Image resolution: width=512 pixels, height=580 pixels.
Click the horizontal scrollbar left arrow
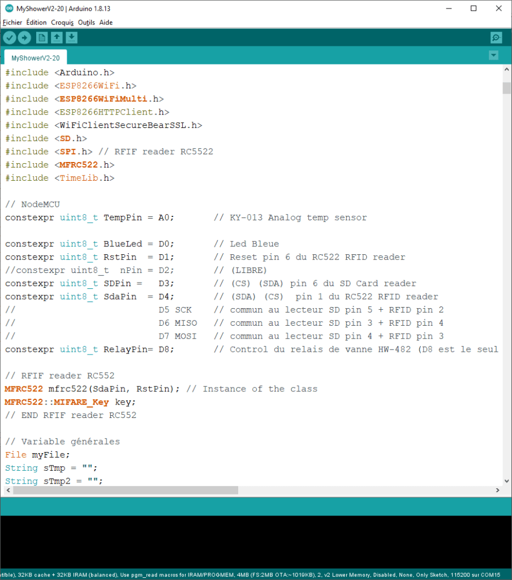point(8,490)
